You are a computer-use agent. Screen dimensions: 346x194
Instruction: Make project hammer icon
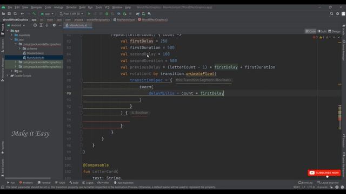point(34,13)
